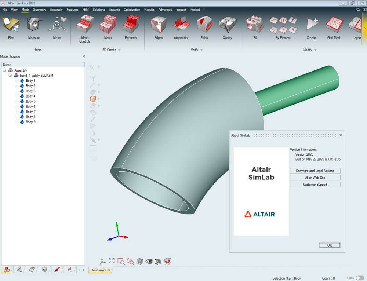Screen dimensions: 367x281
Task: Select the Intersection verify tool
Action: coord(181,25)
